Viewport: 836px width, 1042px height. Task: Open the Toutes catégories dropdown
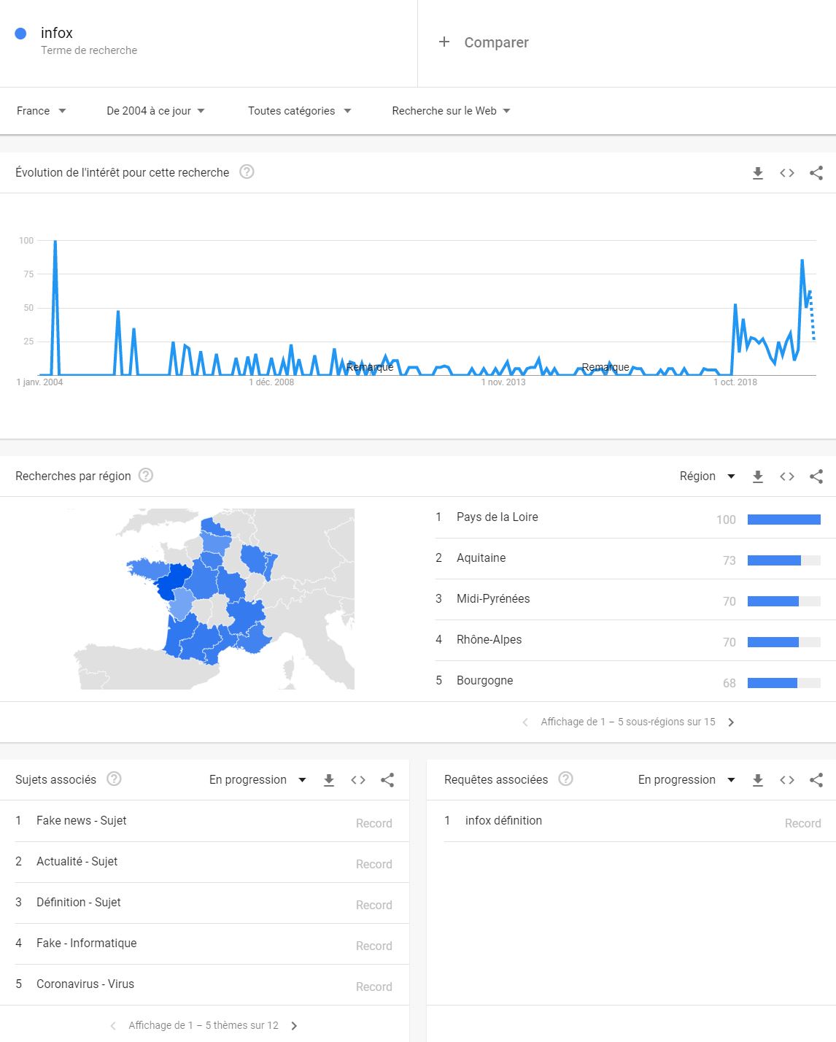pyautogui.click(x=299, y=111)
